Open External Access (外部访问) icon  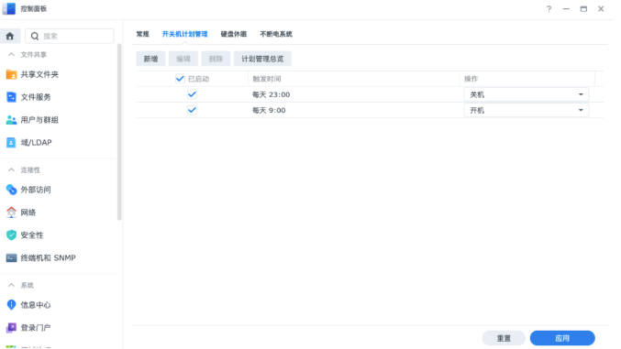11,190
